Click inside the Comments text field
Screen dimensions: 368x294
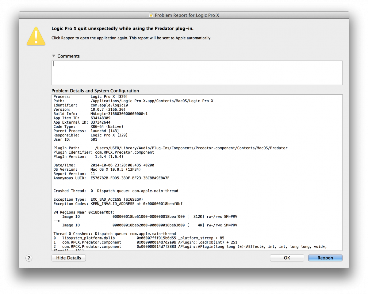pos(197,73)
